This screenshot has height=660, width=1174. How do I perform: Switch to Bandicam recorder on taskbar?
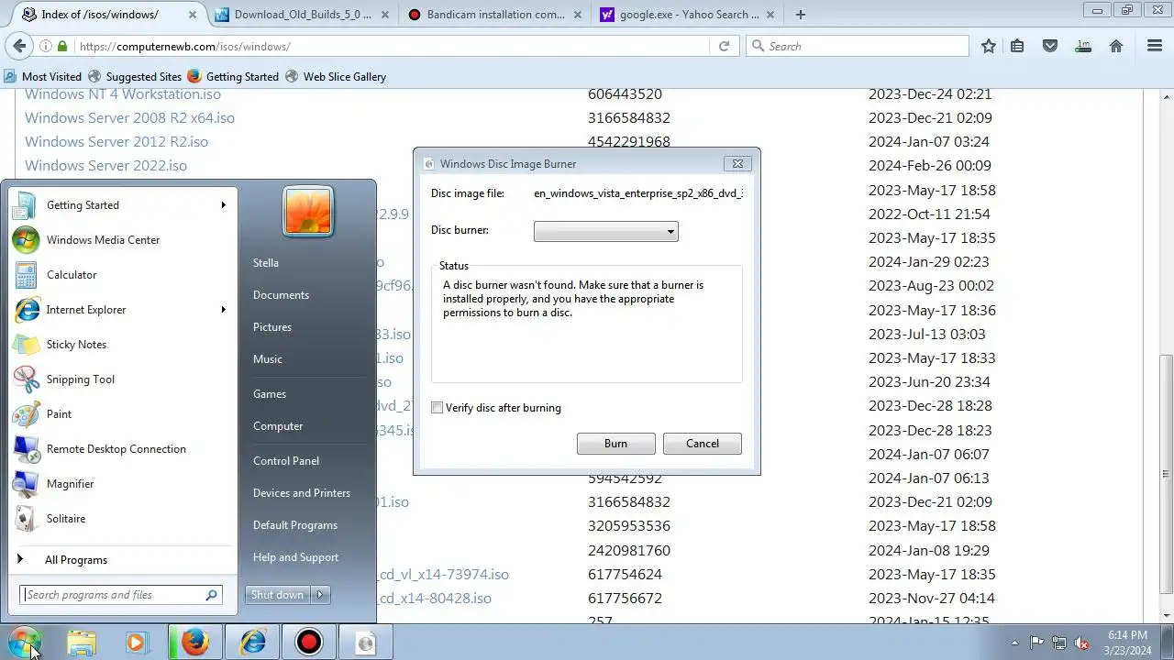click(309, 643)
